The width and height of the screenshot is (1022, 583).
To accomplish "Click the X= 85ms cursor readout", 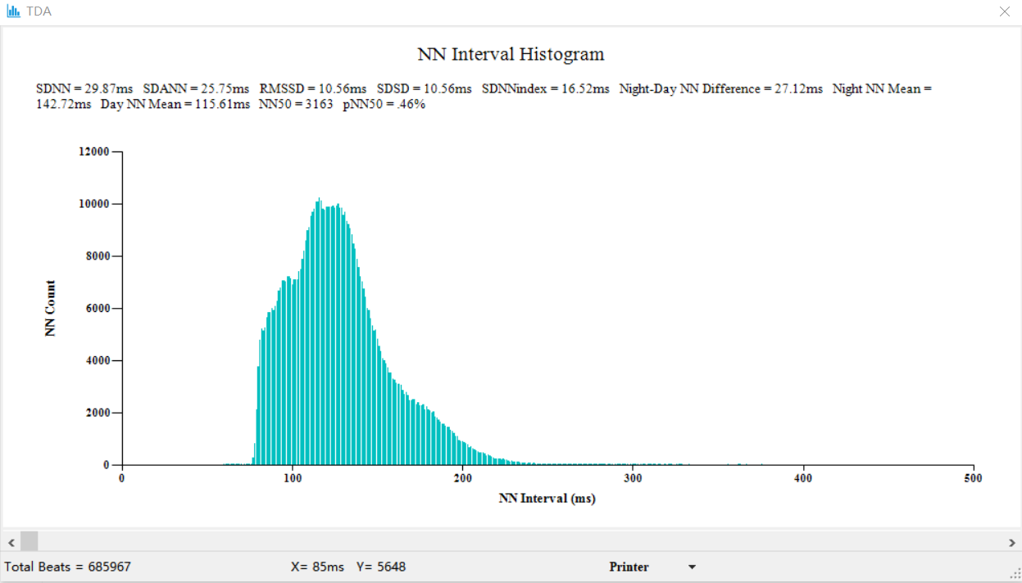I will (x=317, y=567).
